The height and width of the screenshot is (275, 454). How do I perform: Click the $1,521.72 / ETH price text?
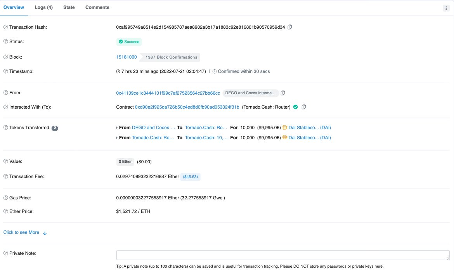[x=133, y=211]
